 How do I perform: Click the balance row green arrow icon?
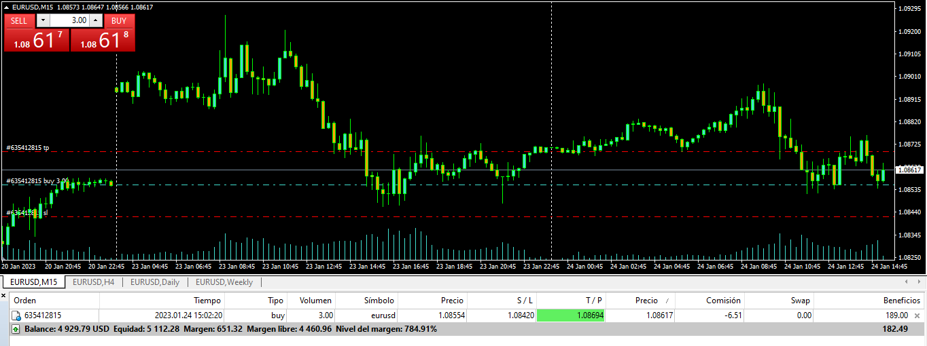tap(16, 329)
